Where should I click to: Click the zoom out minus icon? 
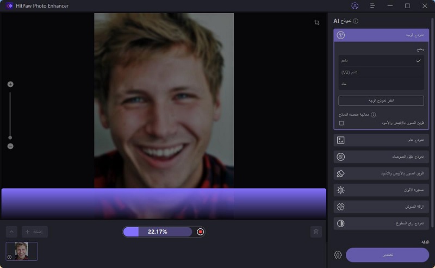10,146
